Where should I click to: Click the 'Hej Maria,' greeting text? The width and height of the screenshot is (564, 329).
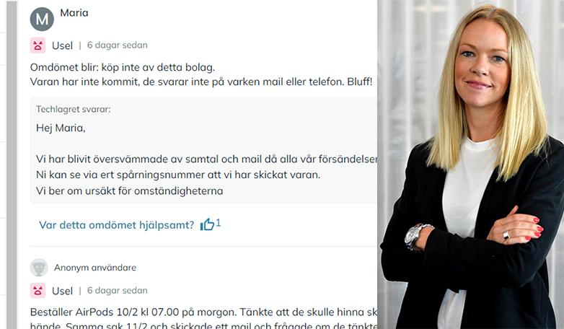61,128
